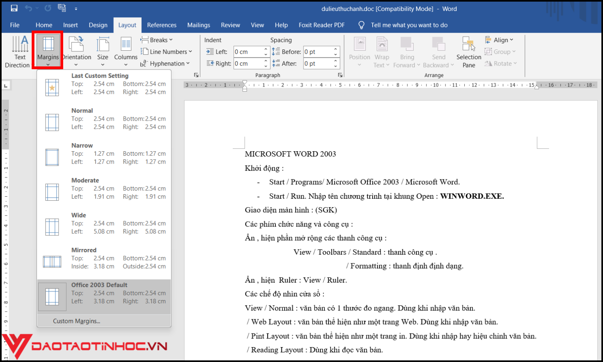Open the Selection Pane

(468, 51)
